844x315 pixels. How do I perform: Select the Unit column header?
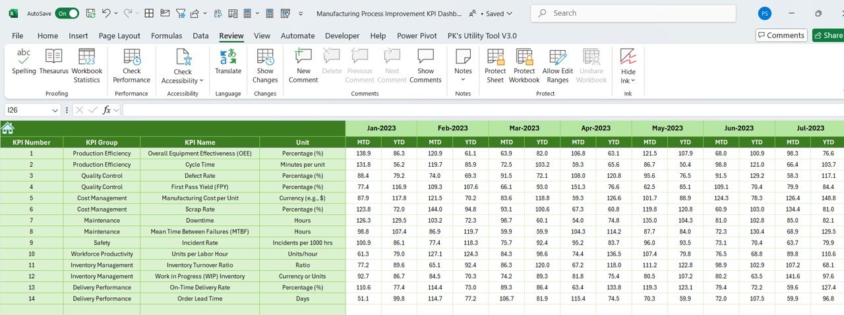tap(303, 142)
